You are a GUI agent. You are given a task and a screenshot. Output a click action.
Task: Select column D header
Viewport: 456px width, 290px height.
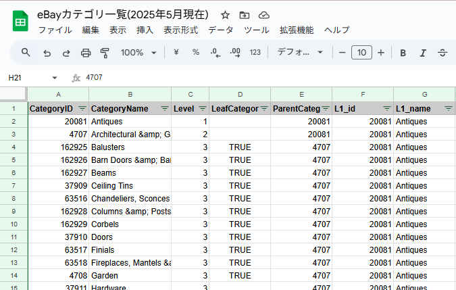click(240, 95)
